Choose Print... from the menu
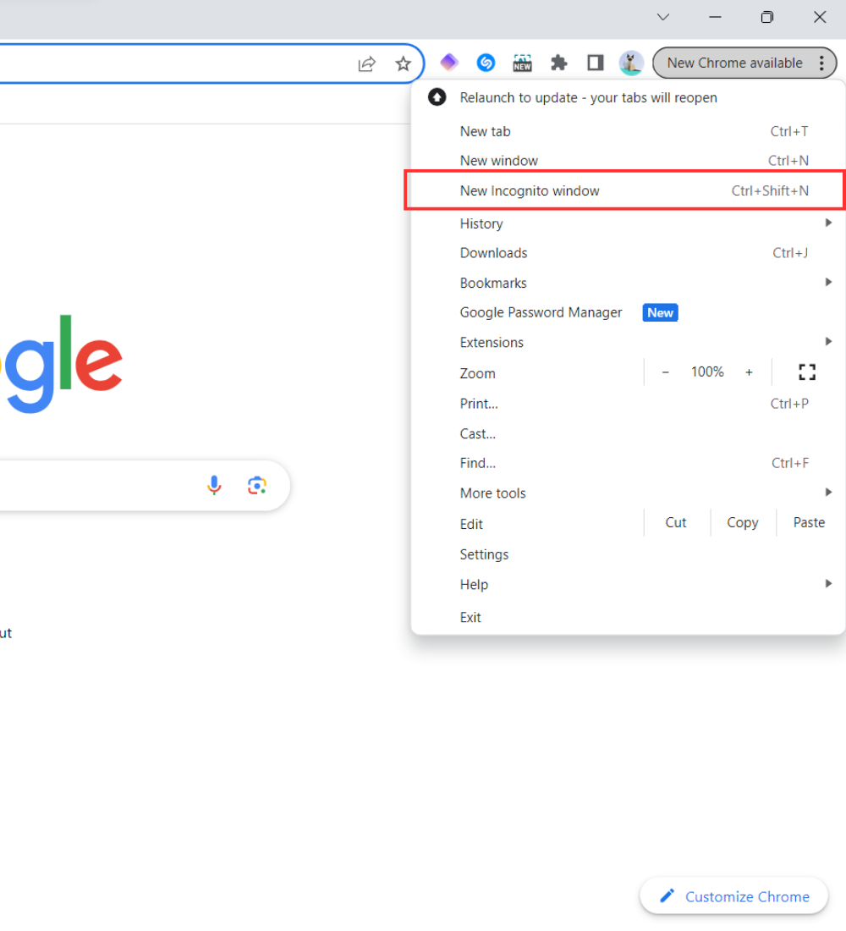846x931 pixels. click(628, 404)
